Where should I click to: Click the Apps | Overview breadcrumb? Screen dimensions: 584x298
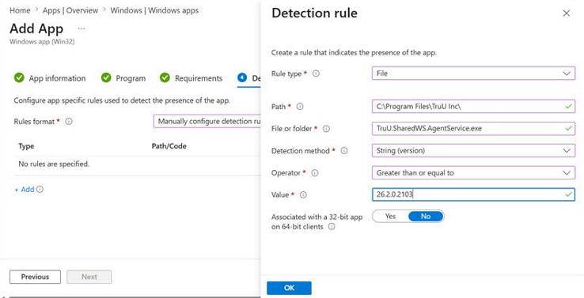point(70,10)
